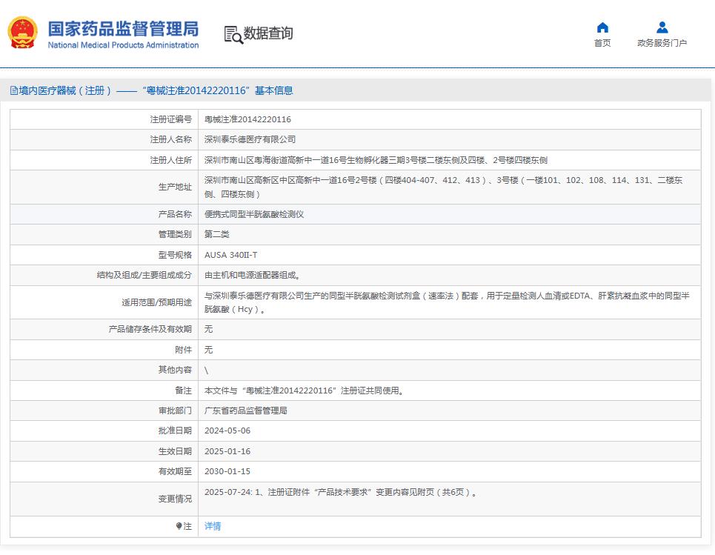Click the effective date 2025-01-16
Viewport: 715px width, 555px height.
click(229, 451)
